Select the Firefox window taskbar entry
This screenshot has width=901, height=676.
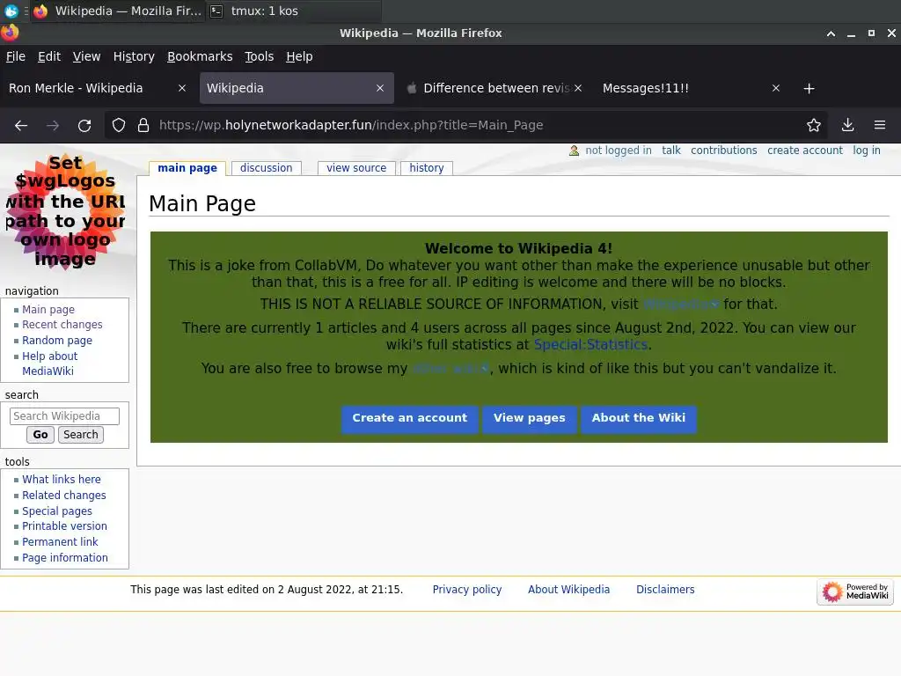click(118, 11)
